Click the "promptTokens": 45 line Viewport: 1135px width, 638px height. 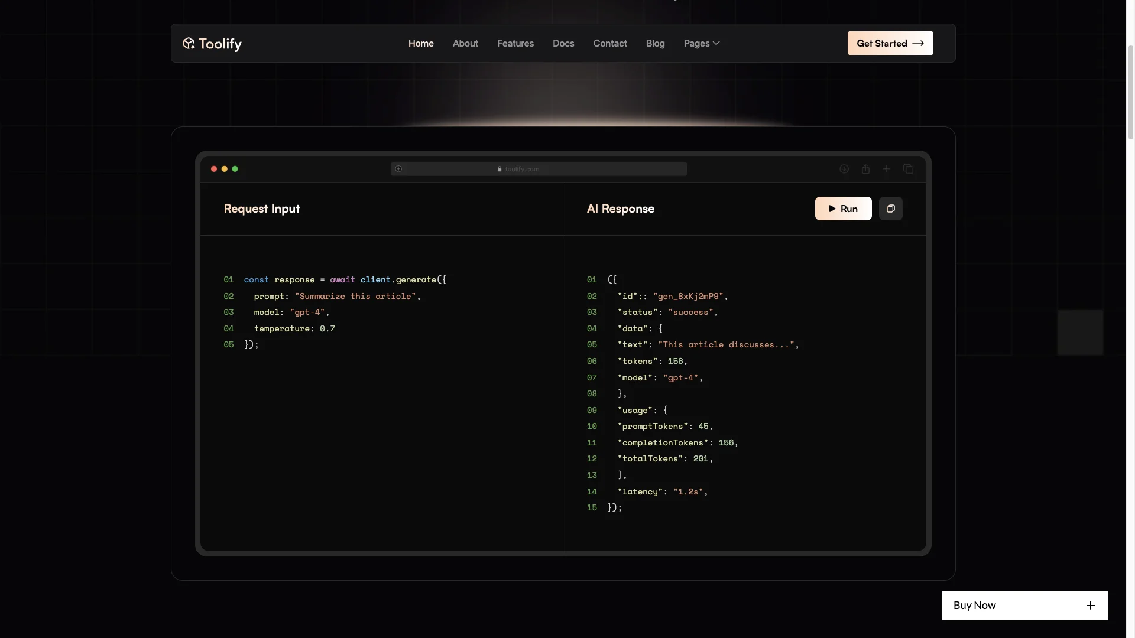coord(665,426)
